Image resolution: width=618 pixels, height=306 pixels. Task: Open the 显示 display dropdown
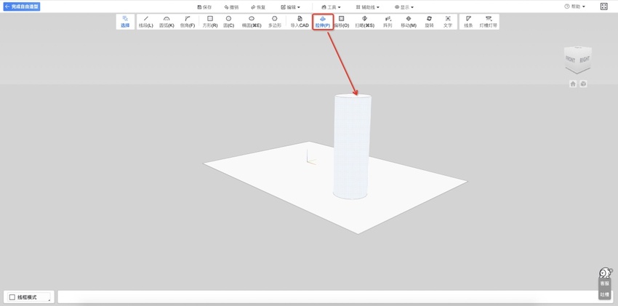(x=404, y=7)
